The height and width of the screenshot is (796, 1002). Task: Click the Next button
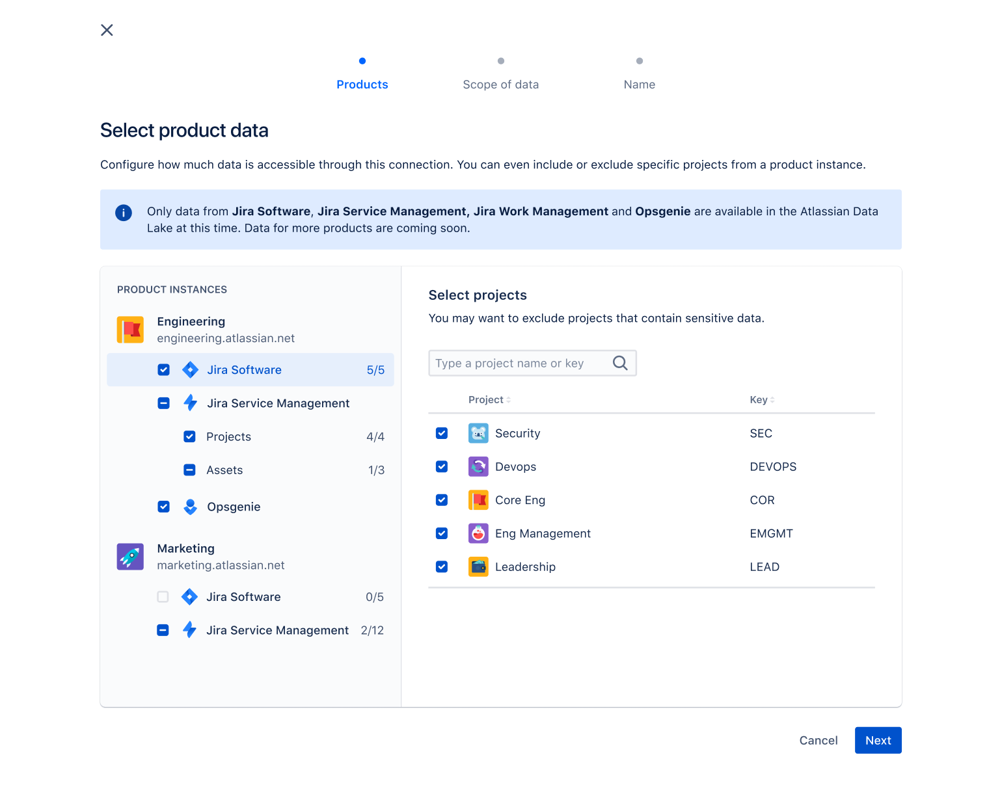click(x=878, y=740)
